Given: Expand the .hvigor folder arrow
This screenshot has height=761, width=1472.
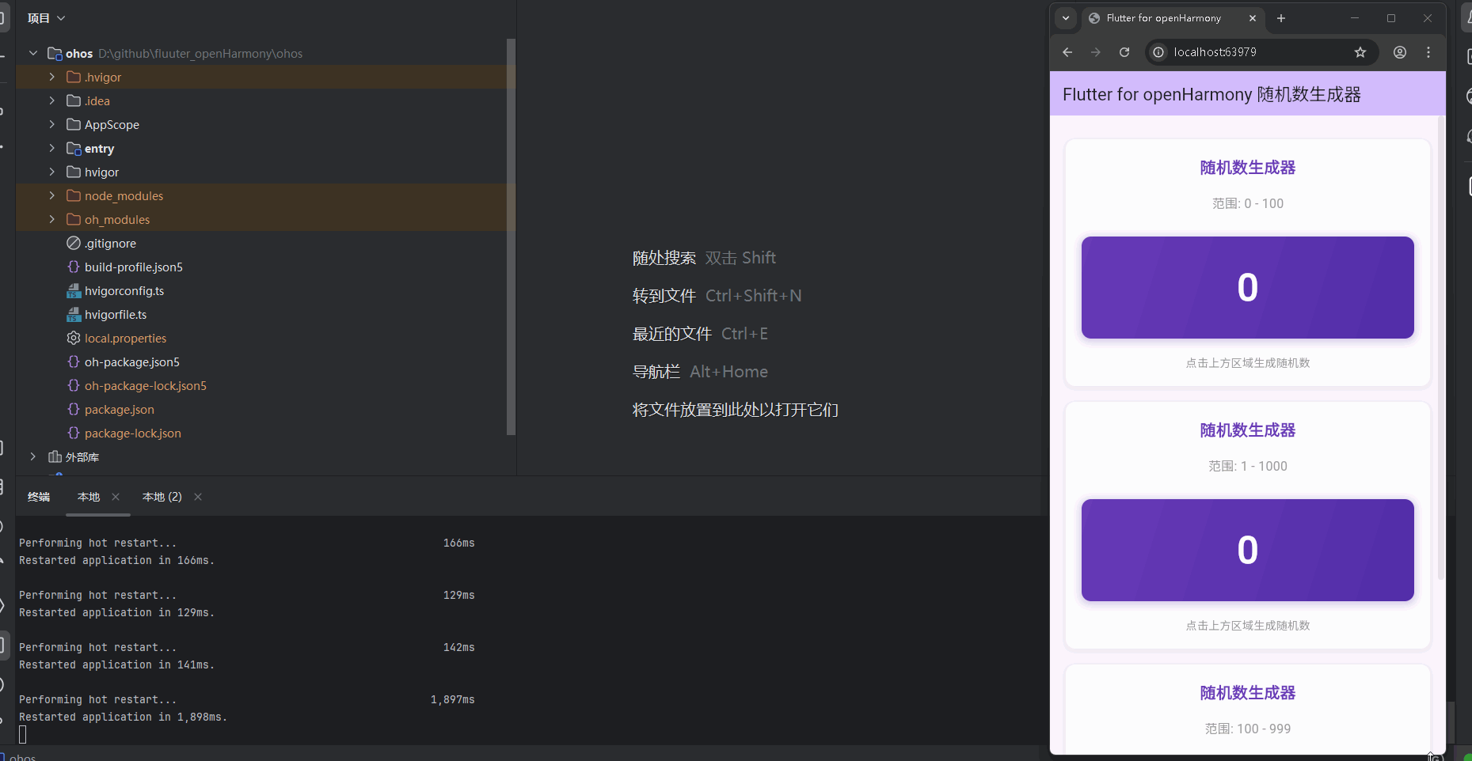Looking at the screenshot, I should coord(52,77).
